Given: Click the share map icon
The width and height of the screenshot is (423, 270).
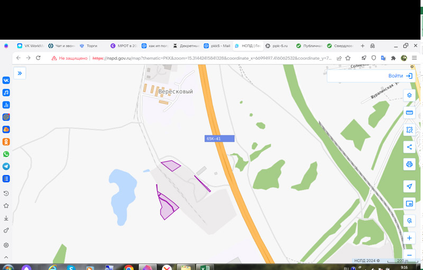Looking at the screenshot, I should [409, 147].
